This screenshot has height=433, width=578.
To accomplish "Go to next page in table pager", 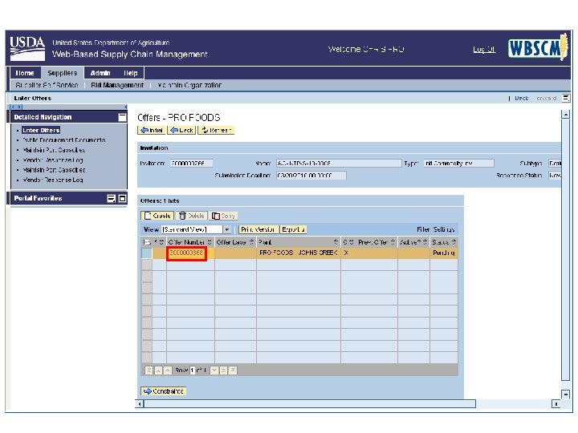I will (223, 370).
